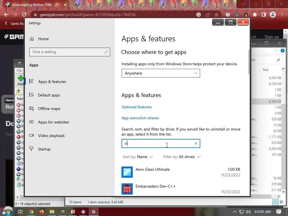
Task: Bookmark this page with the star icon
Action: pos(217,15)
